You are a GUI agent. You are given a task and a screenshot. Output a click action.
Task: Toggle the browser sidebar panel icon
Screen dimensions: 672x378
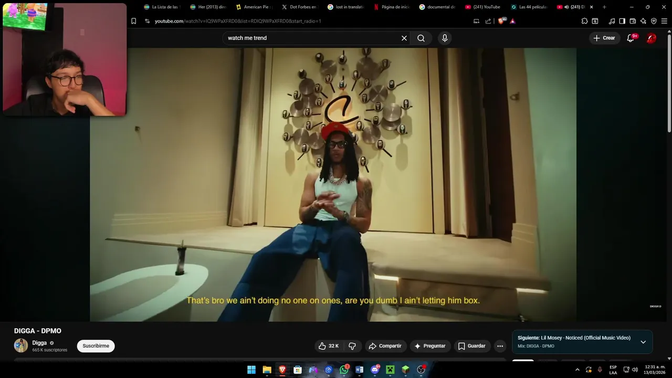[x=622, y=21]
